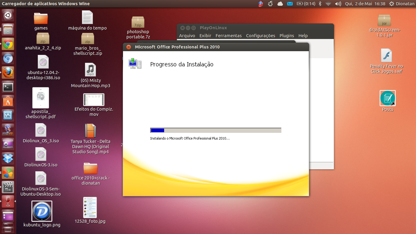The height and width of the screenshot is (234, 416).
Task: Select máquina do tempo text file
Action: 87,20
